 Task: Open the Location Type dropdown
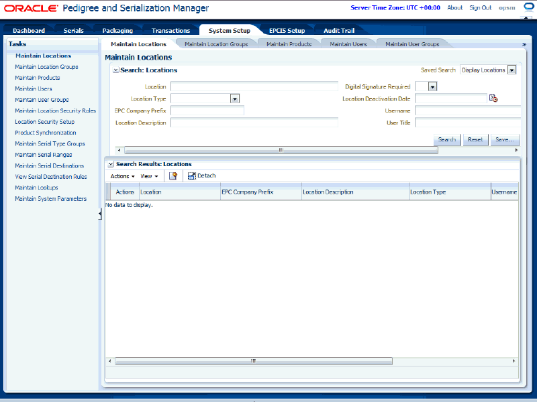(234, 98)
